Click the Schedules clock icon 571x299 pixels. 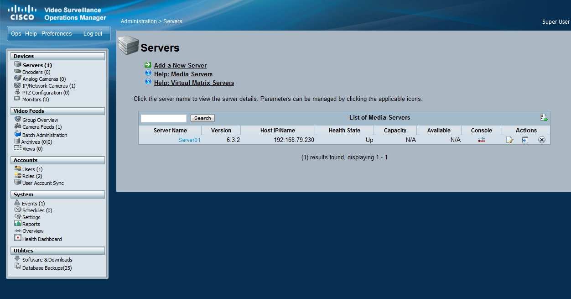(18, 210)
